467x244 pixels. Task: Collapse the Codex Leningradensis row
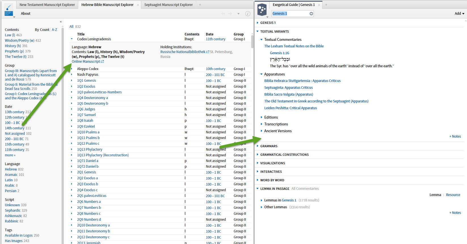[x=72, y=39]
